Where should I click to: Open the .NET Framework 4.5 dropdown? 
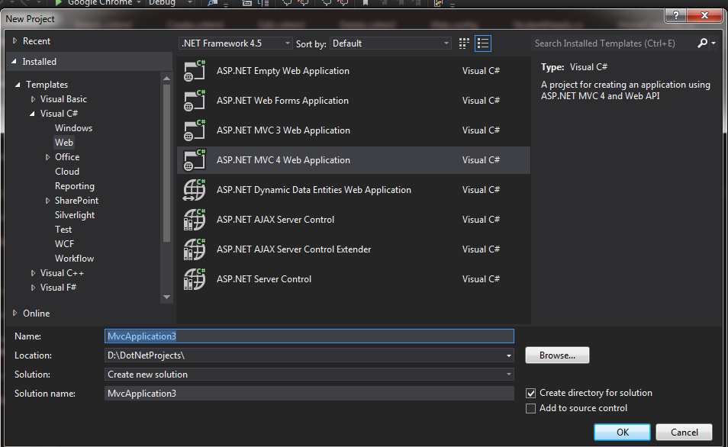(288, 43)
